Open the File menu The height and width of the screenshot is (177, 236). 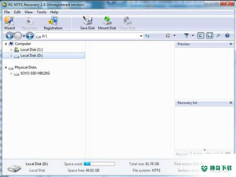point(7,12)
